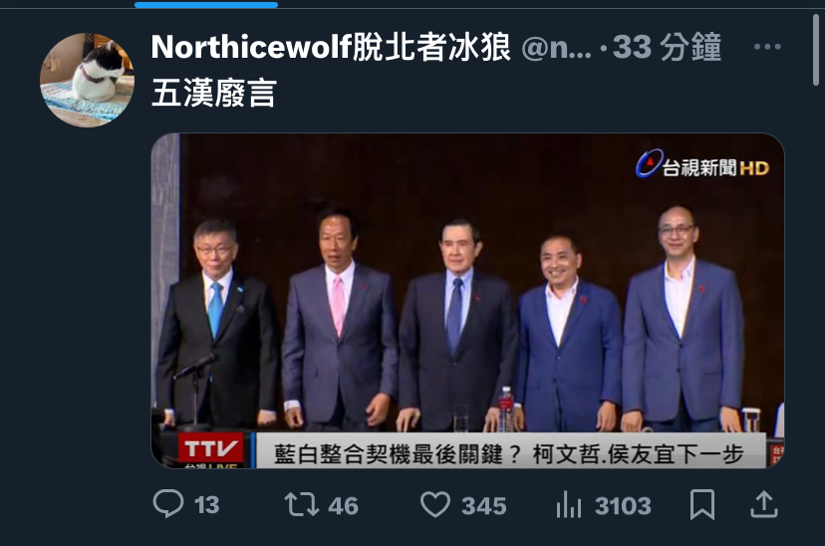Image resolution: width=825 pixels, height=546 pixels.
Task: Click the news headline caption in image
Action: click(508, 454)
